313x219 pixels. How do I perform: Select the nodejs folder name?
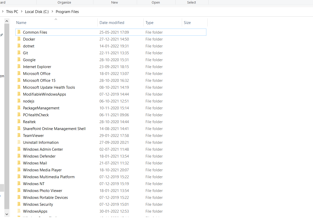pyautogui.click(x=29, y=101)
